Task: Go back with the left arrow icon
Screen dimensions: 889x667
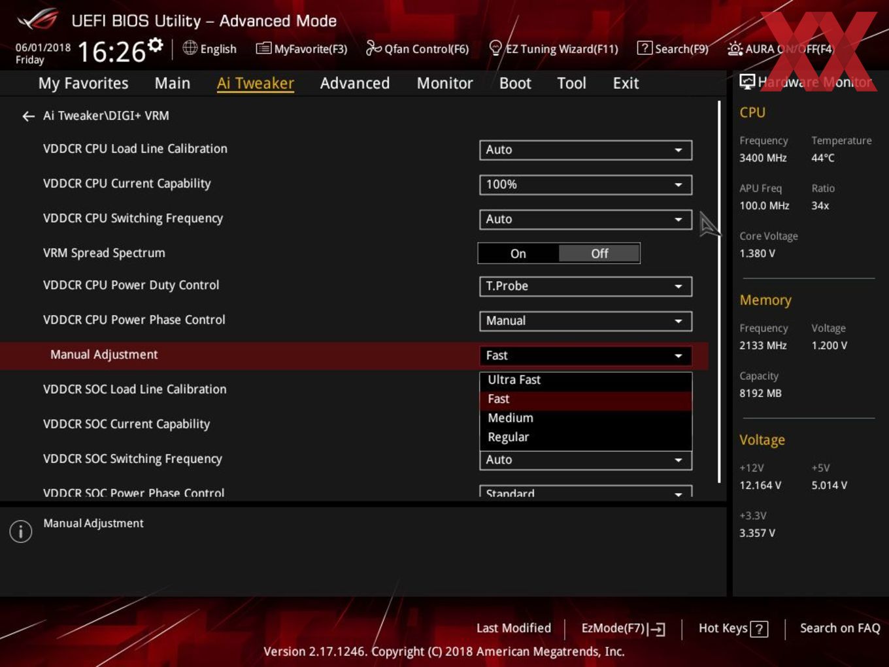Action: 28,116
